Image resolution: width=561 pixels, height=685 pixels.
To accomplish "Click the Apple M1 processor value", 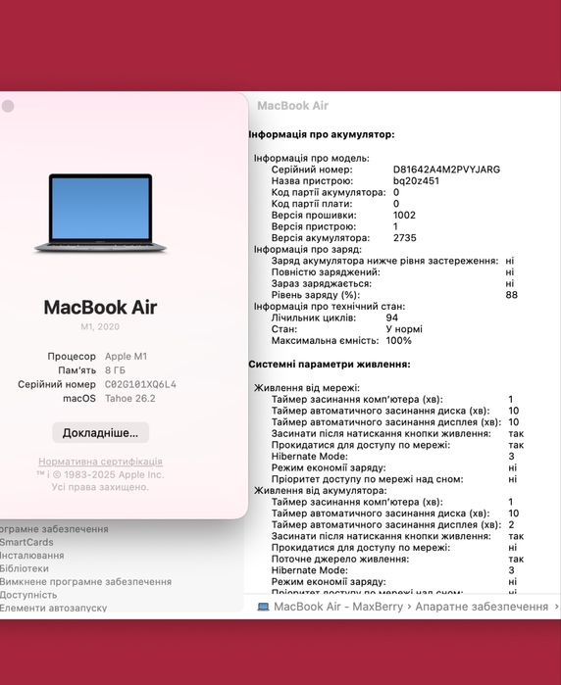I will (x=126, y=357).
